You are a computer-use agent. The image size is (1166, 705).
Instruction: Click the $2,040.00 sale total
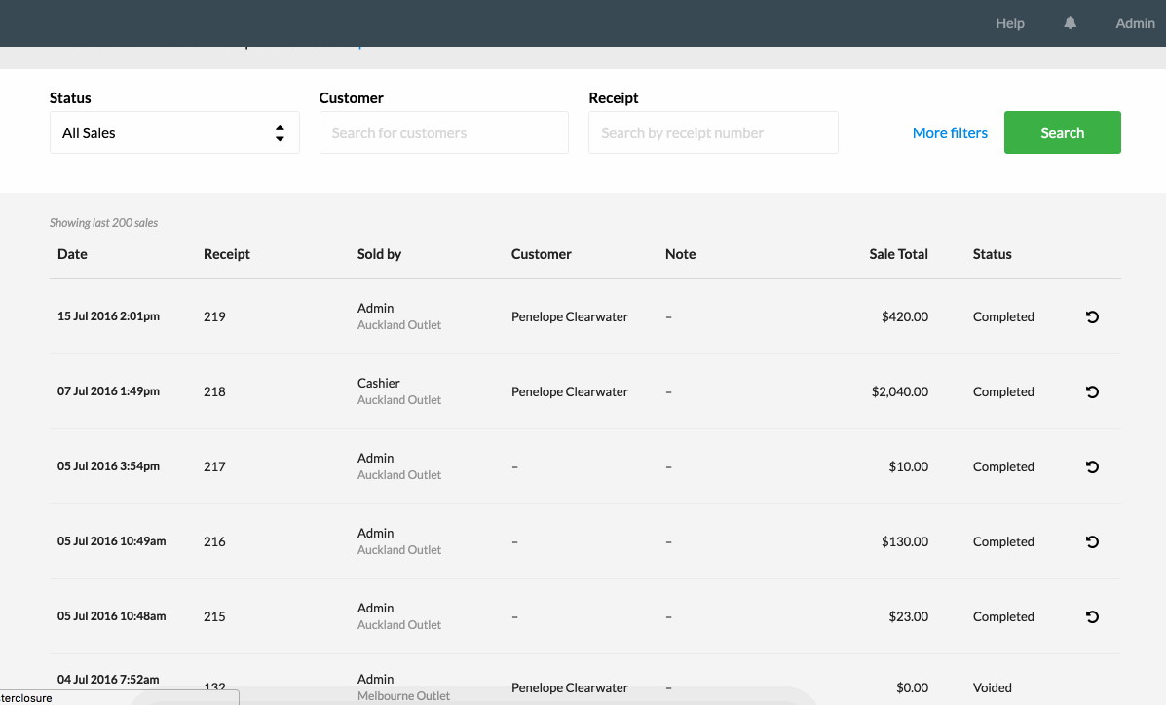(900, 391)
